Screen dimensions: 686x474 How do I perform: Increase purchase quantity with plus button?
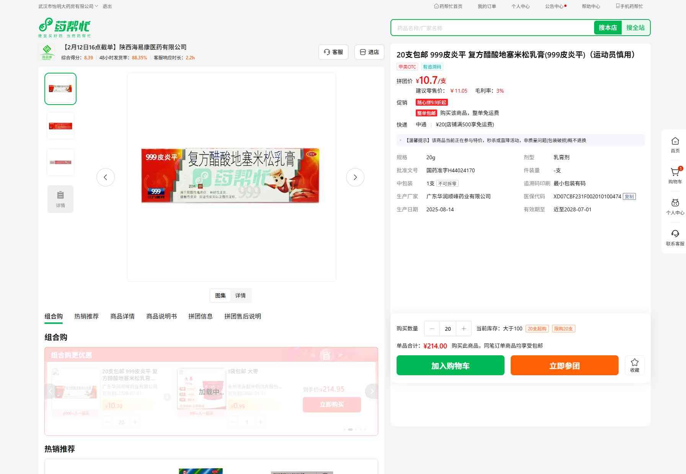464,329
